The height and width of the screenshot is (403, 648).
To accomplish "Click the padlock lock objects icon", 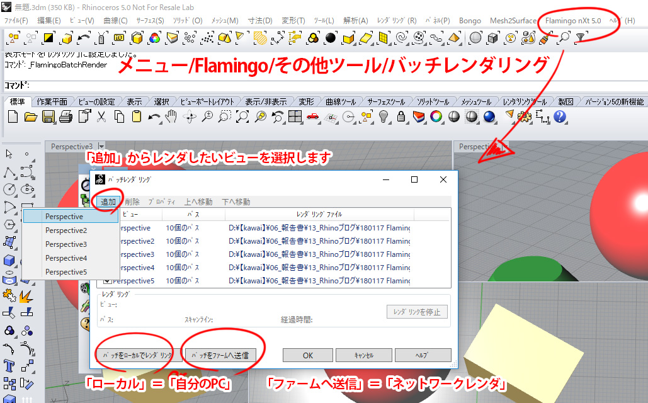I will (x=401, y=117).
